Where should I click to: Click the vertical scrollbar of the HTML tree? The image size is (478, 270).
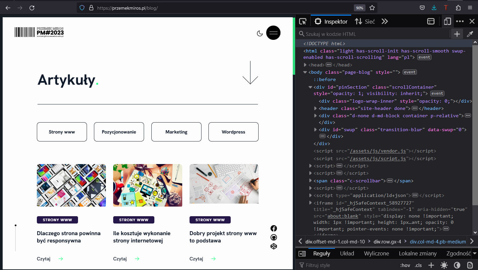pos(475,133)
